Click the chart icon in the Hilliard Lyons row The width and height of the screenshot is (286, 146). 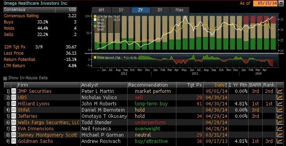click(x=280, y=104)
